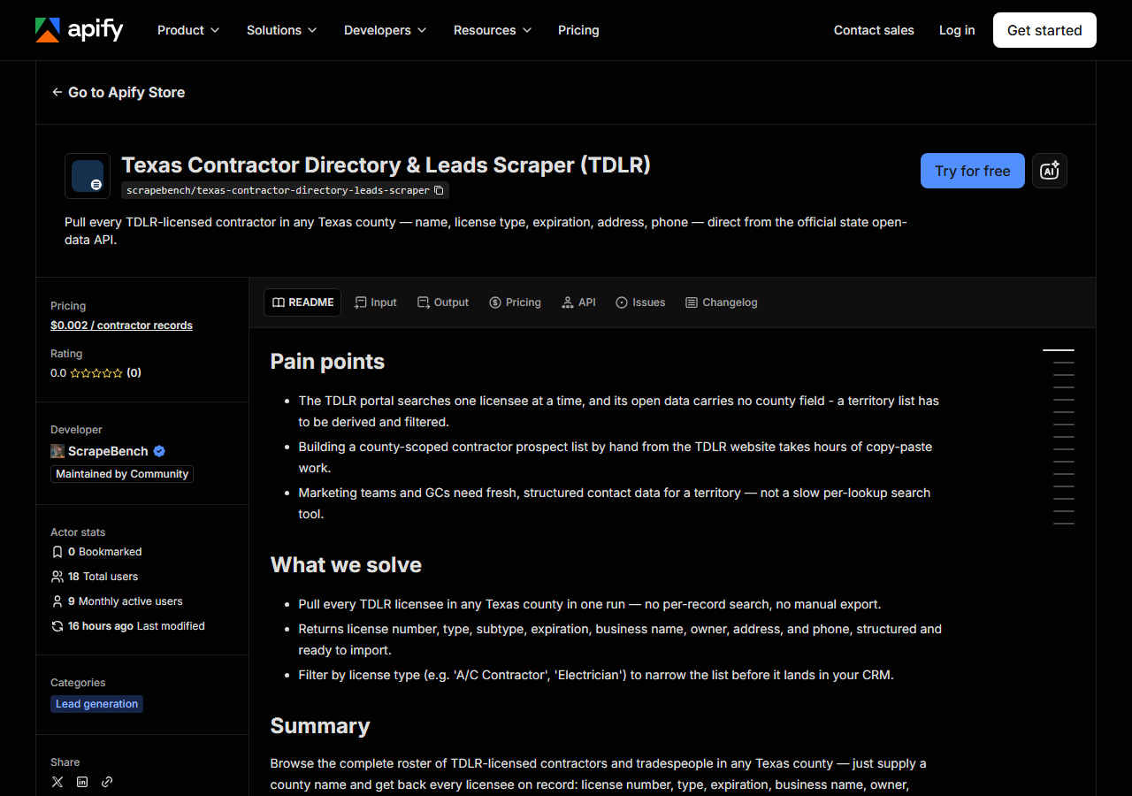
Task: Click the back arrow to Apify Store
Action: (x=57, y=92)
